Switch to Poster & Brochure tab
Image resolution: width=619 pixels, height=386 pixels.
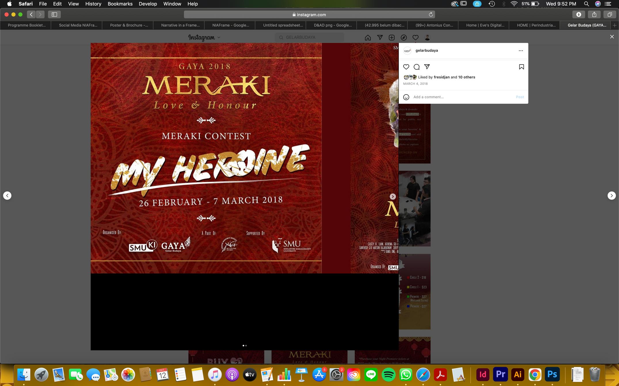coord(129,25)
